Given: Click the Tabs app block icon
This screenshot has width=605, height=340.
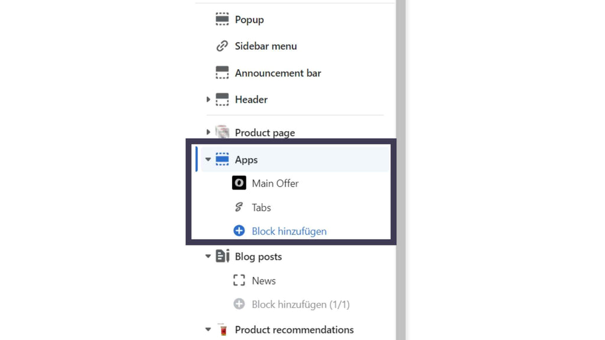Looking at the screenshot, I should (239, 207).
